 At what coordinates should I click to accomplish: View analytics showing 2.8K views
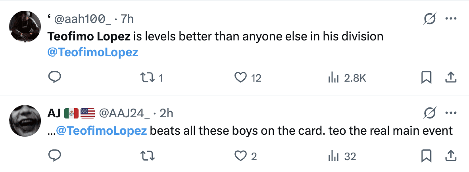click(x=333, y=78)
